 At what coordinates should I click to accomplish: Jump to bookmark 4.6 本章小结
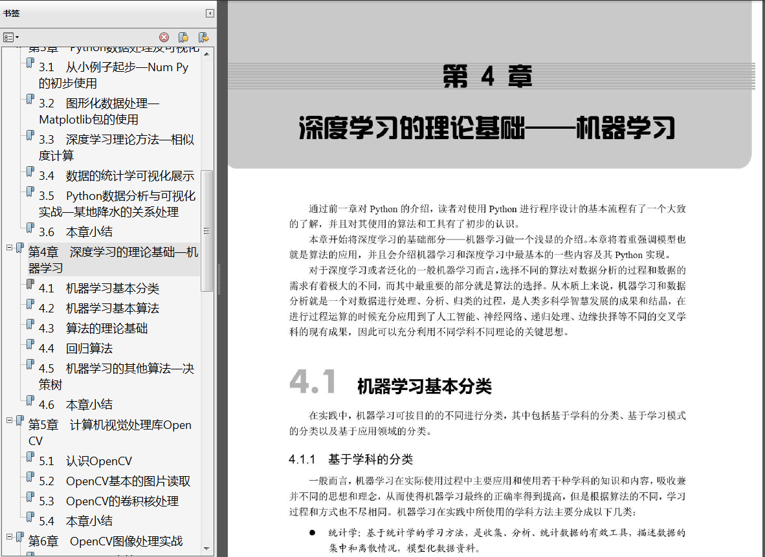pyautogui.click(x=76, y=404)
